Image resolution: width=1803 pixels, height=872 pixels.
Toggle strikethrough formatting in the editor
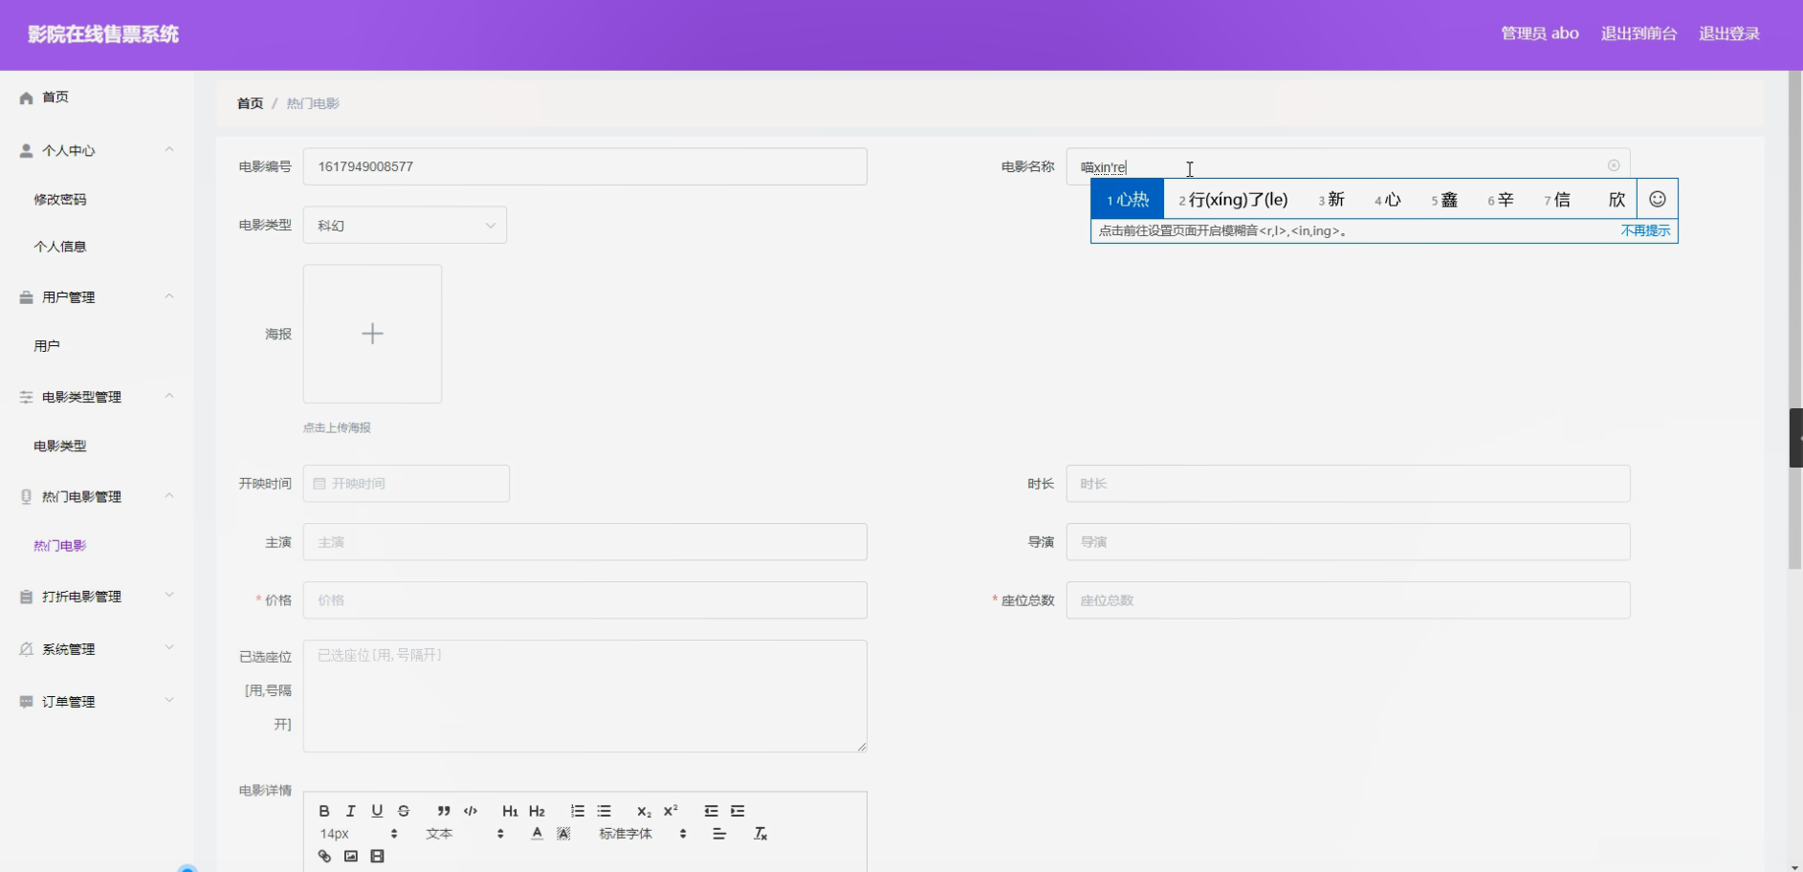click(404, 811)
